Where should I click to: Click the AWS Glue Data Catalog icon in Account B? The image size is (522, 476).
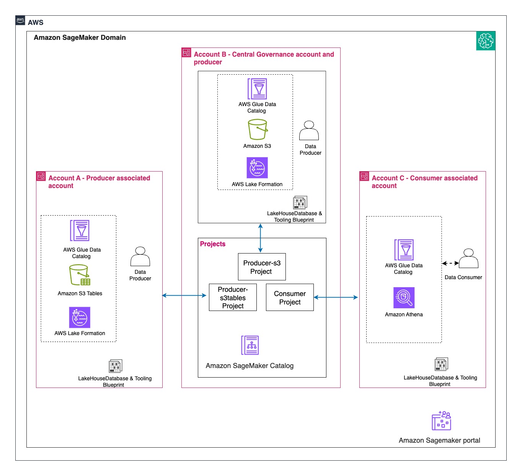coord(257,89)
